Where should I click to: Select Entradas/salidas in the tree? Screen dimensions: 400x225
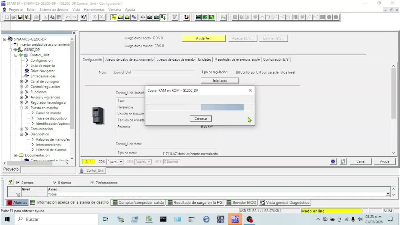click(43, 76)
